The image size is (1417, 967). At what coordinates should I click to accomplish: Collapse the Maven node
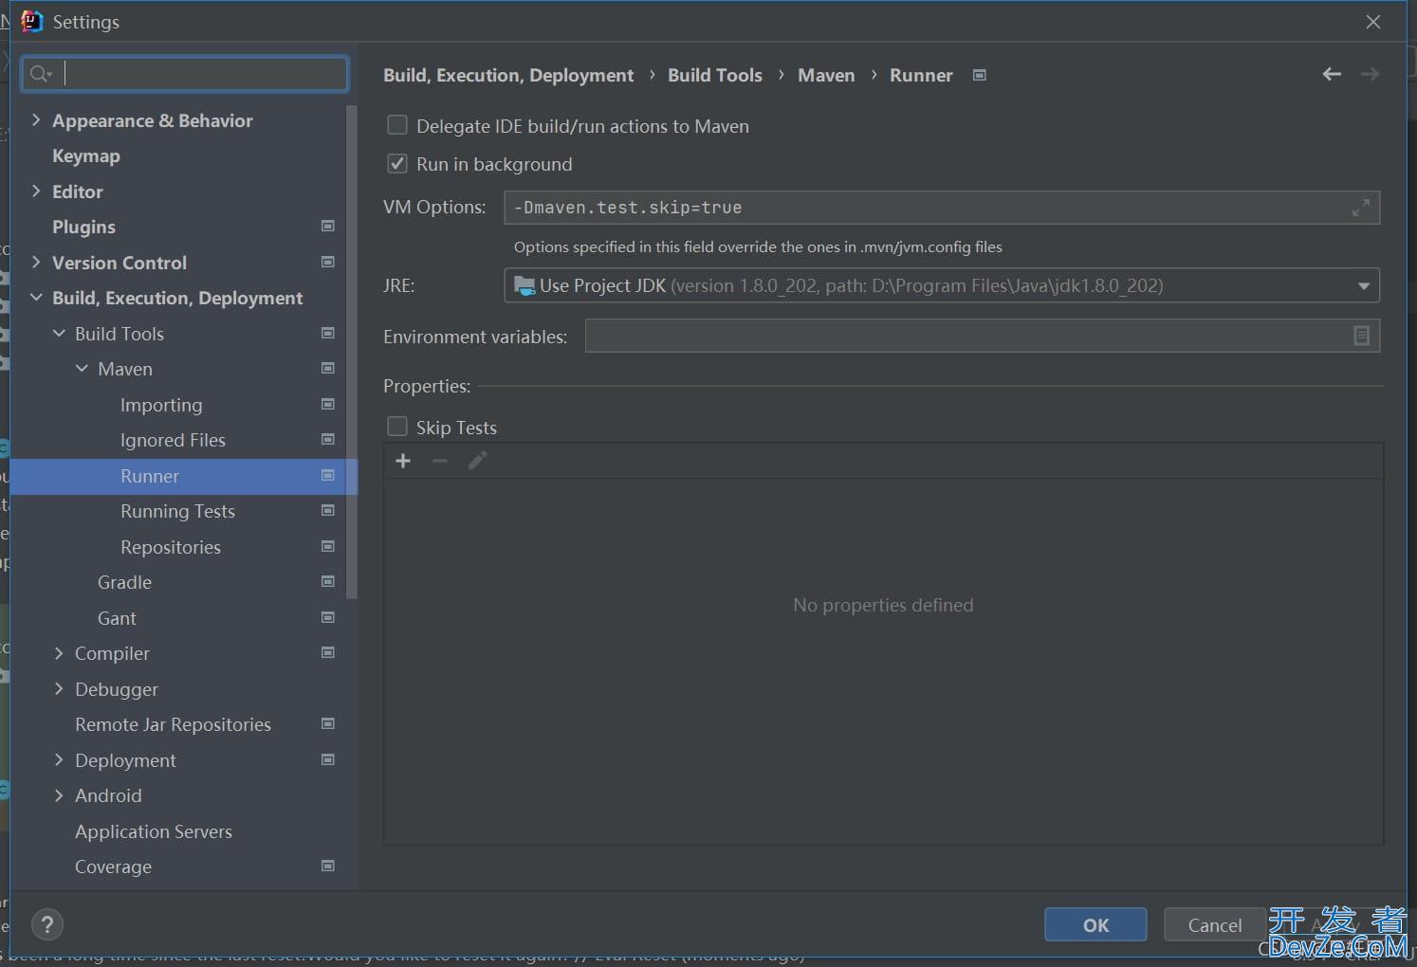pyautogui.click(x=82, y=369)
